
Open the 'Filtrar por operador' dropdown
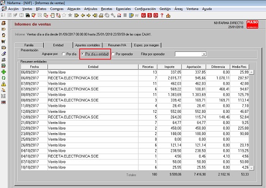(204, 54)
